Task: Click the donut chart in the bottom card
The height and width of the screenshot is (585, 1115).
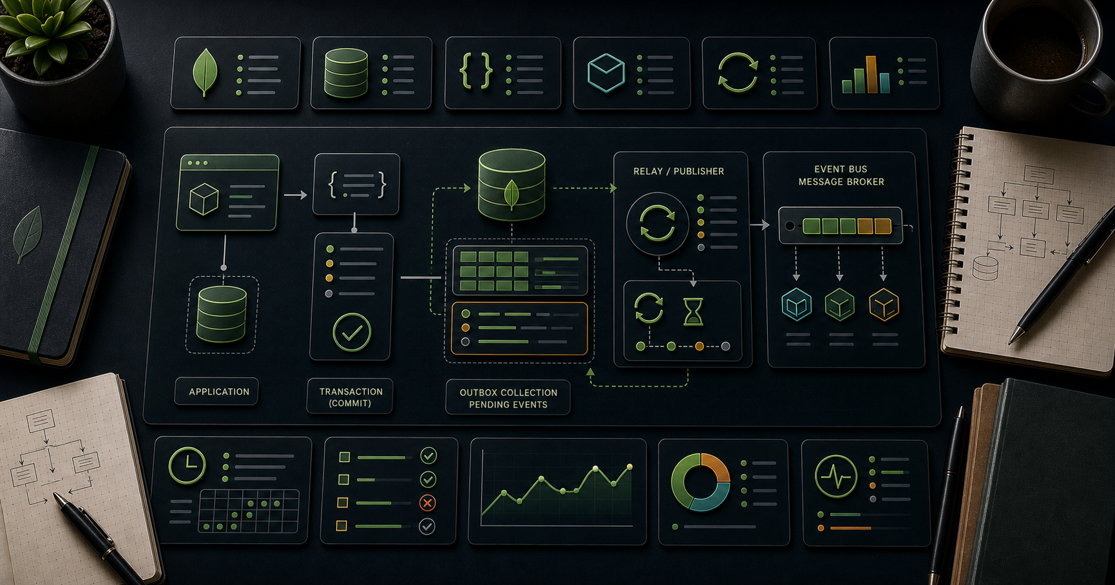Action: (x=701, y=482)
